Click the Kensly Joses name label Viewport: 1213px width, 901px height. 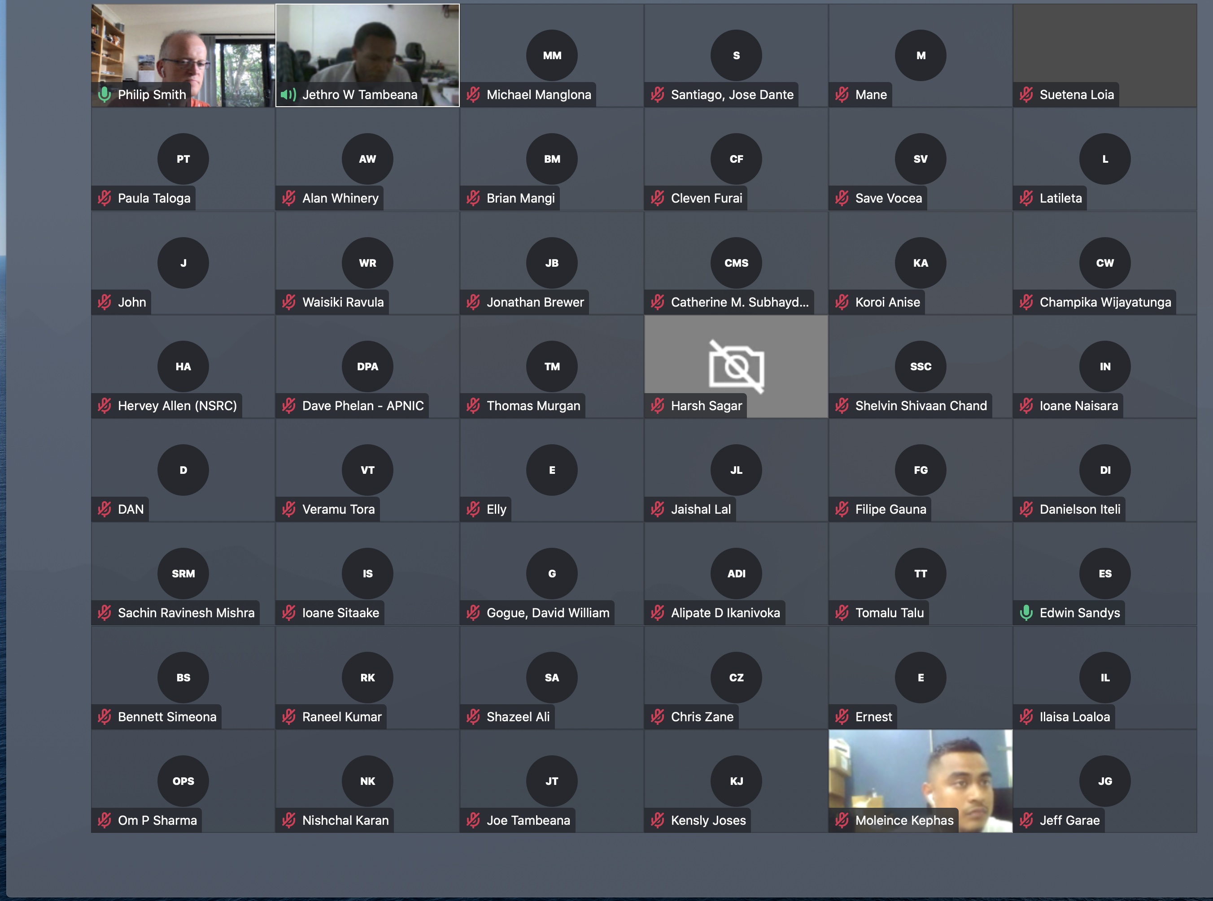[x=708, y=820]
